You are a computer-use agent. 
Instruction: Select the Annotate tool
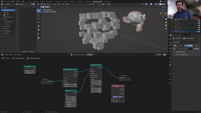39,34
